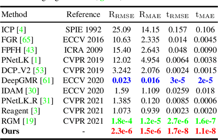Select the red value 1.5e-6 for Ours

pyautogui.click(x=150, y=131)
